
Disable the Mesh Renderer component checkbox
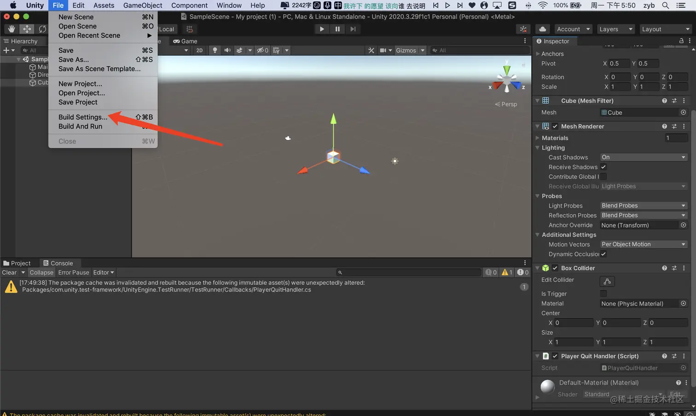tap(555, 126)
